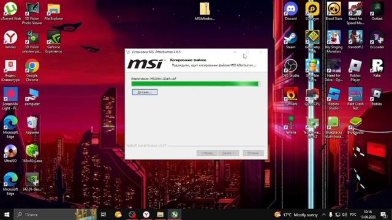The image size is (392, 220).
Task: Open the Geometry Dash desktop icon
Action: (312, 42)
